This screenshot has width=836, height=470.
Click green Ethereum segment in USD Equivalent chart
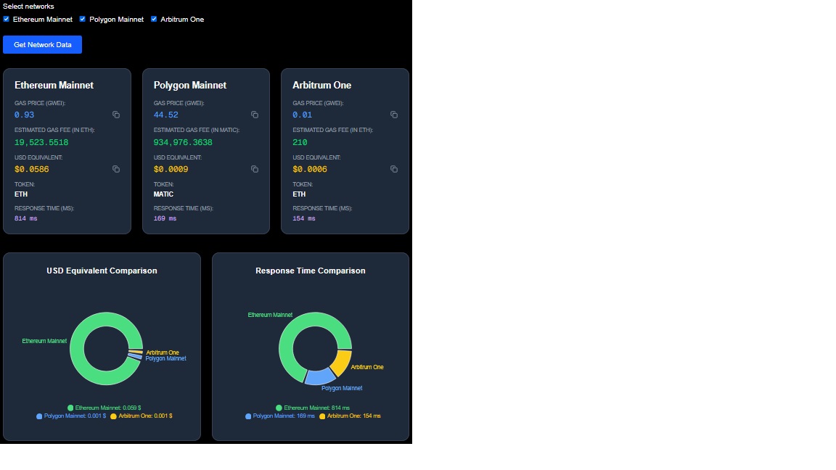pyautogui.click(x=78, y=347)
